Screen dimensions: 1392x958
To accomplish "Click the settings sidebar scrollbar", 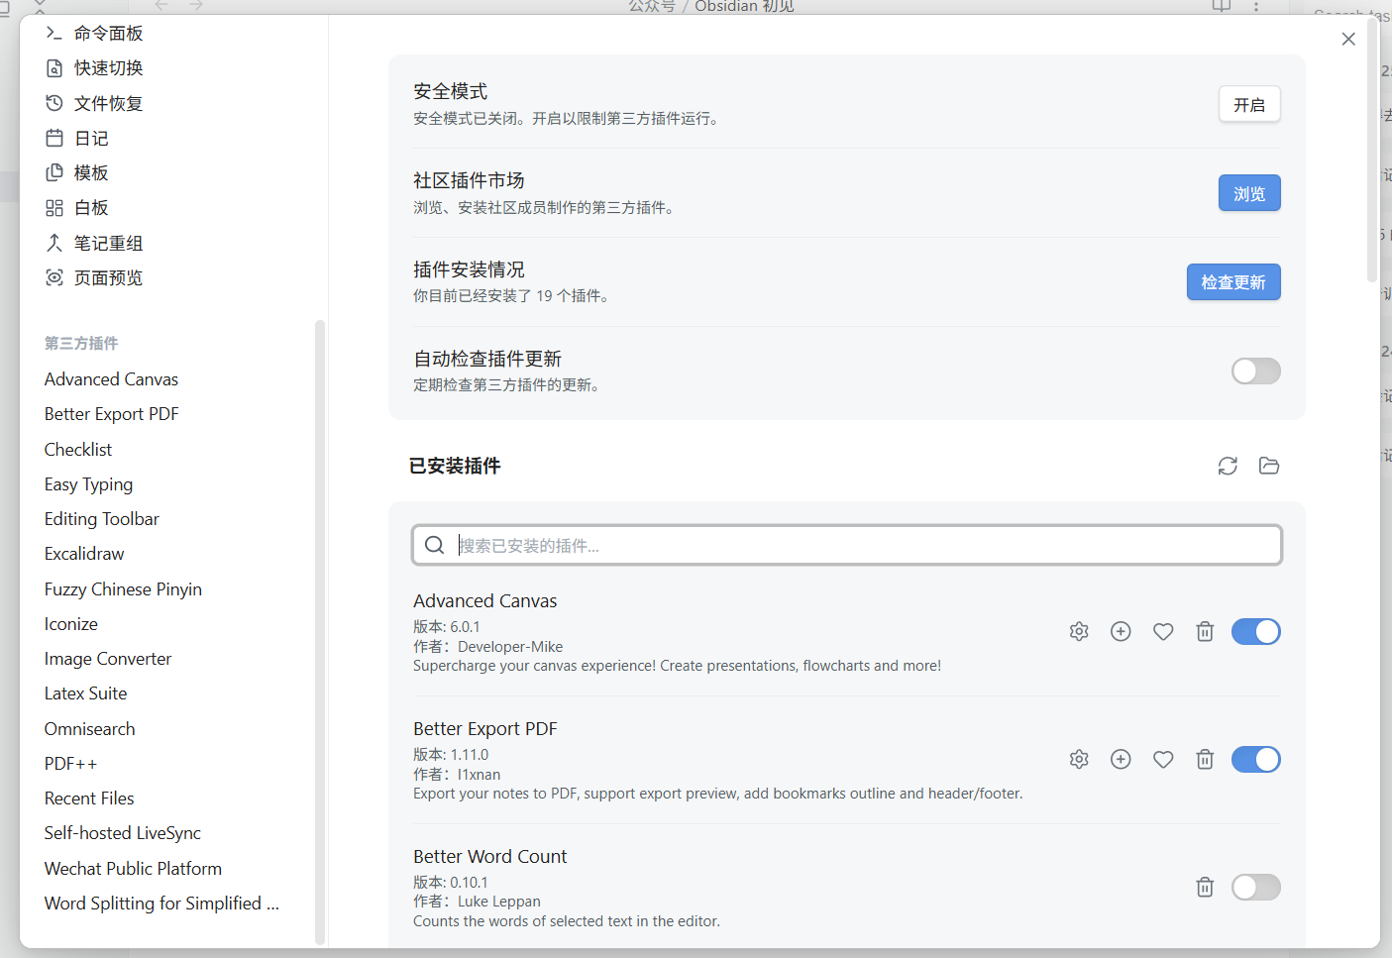I will [320, 632].
